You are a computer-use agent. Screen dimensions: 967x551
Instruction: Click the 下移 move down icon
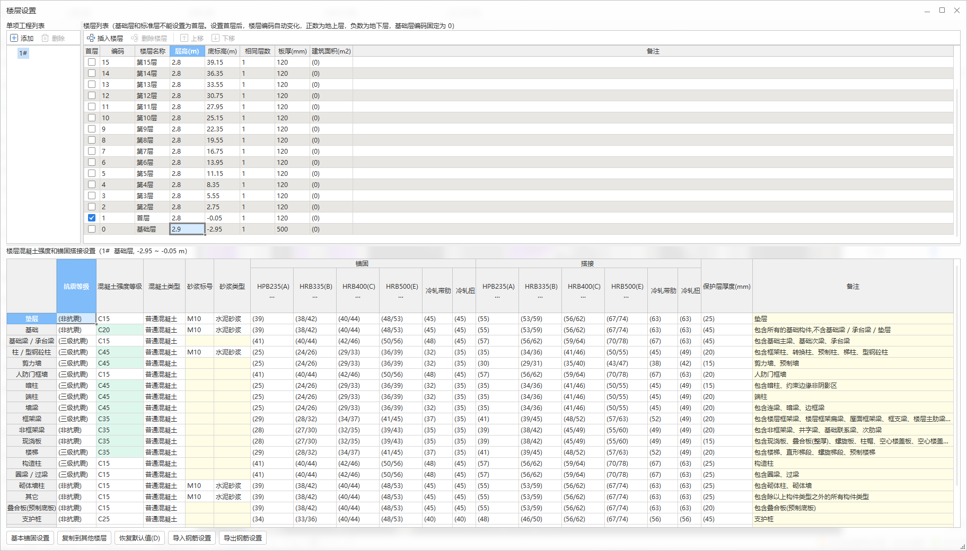point(215,38)
